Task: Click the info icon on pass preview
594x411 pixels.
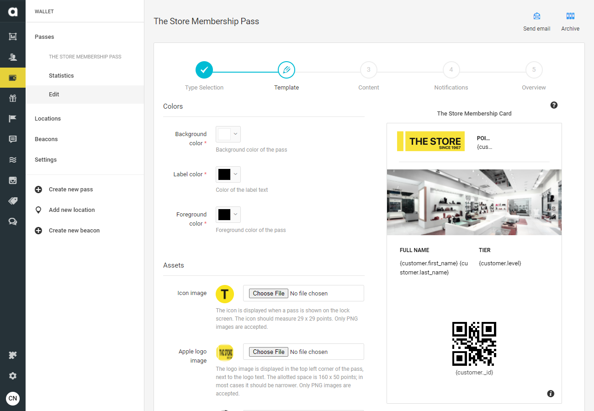Action: [551, 394]
